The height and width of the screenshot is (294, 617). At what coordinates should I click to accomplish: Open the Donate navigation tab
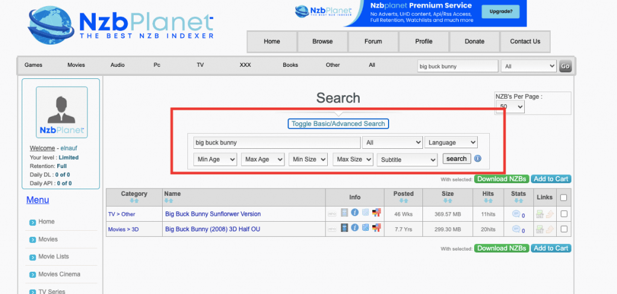[475, 42]
